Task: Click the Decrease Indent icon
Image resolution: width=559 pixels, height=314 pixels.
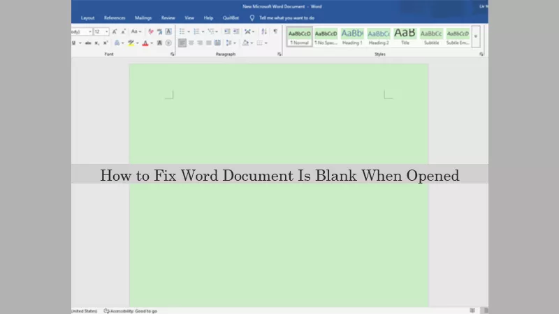Action: point(227,31)
